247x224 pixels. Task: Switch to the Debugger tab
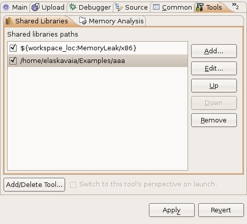[90, 7]
